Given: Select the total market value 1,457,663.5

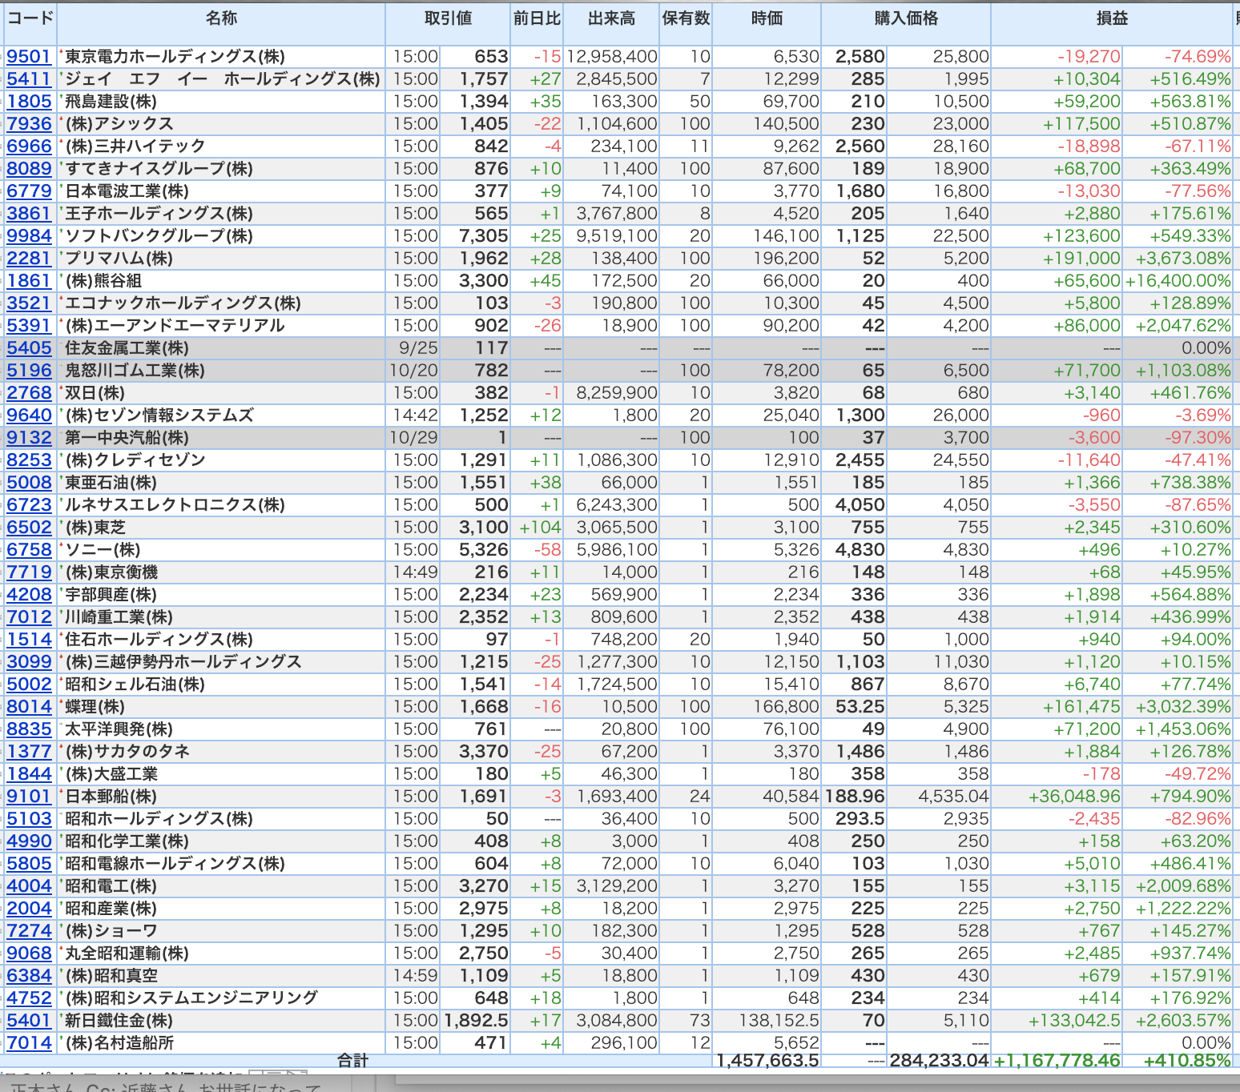Looking at the screenshot, I should coord(767,1061).
